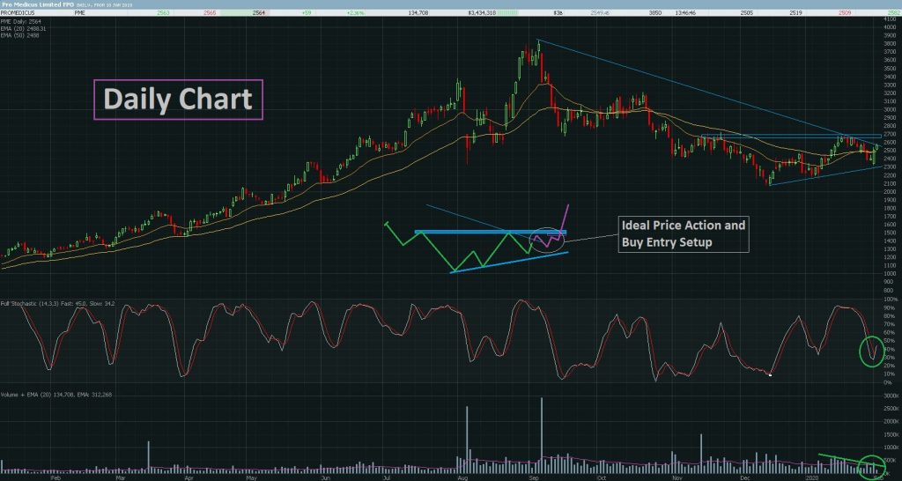Click the Aug label on the date axis

point(462,477)
